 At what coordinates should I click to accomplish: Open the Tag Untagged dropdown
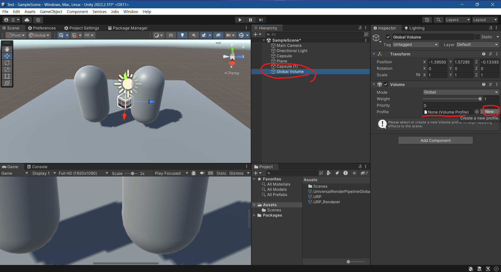click(416, 45)
